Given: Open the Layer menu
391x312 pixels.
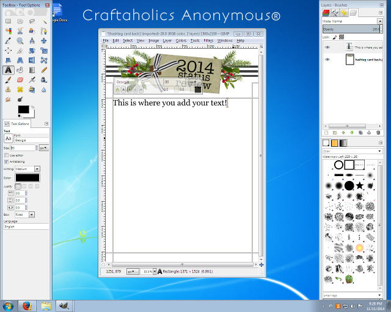Looking at the screenshot, I should click(x=167, y=41).
